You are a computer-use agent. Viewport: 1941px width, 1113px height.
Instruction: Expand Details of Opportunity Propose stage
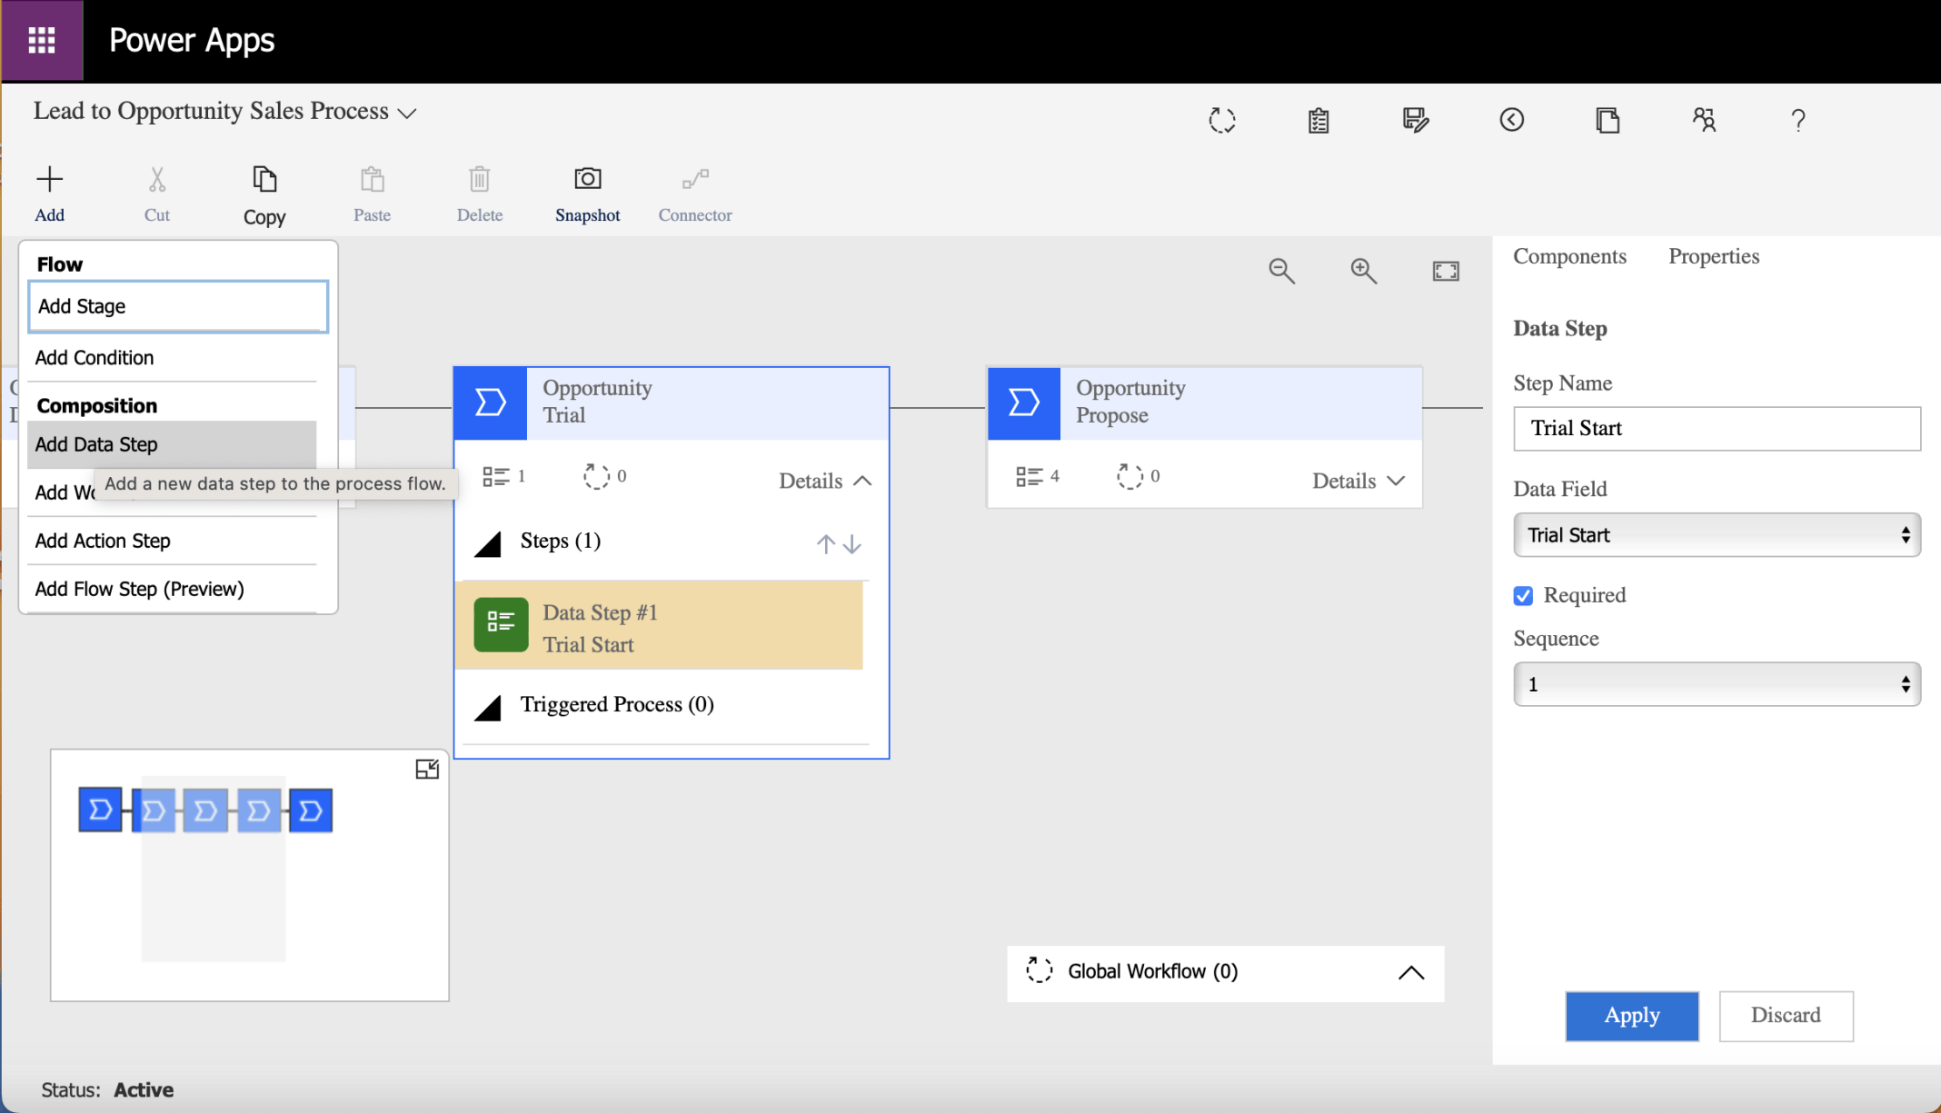1358,481
